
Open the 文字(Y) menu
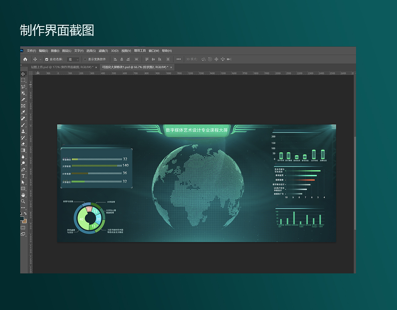pyautogui.click(x=79, y=51)
